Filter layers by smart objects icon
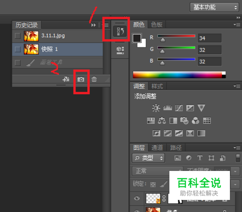Image resolution: width=242 pixels, height=212 pixels. pos(223,158)
